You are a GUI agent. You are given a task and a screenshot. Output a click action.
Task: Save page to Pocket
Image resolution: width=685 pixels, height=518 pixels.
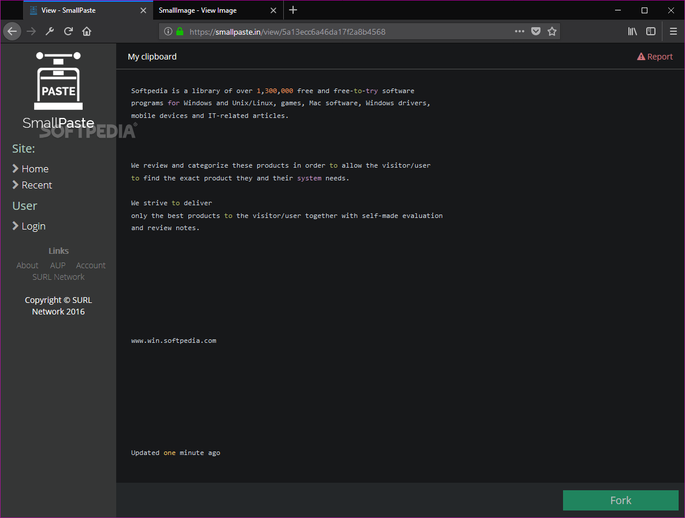(x=536, y=31)
